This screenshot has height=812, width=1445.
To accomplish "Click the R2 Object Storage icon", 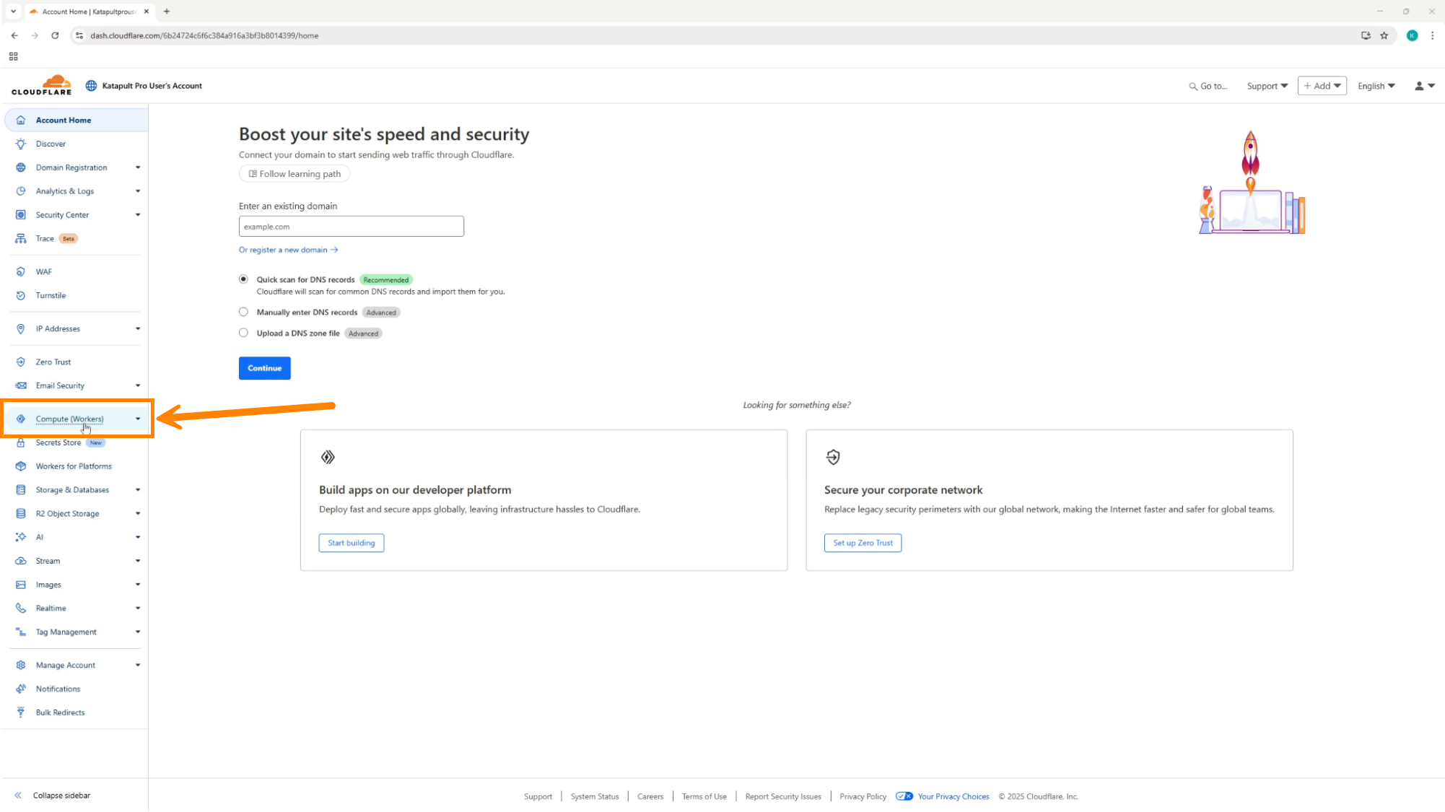I will coord(21,514).
